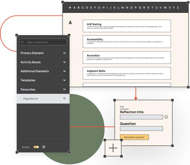
Task: Click the Reflection title text field
Action: 141,117
